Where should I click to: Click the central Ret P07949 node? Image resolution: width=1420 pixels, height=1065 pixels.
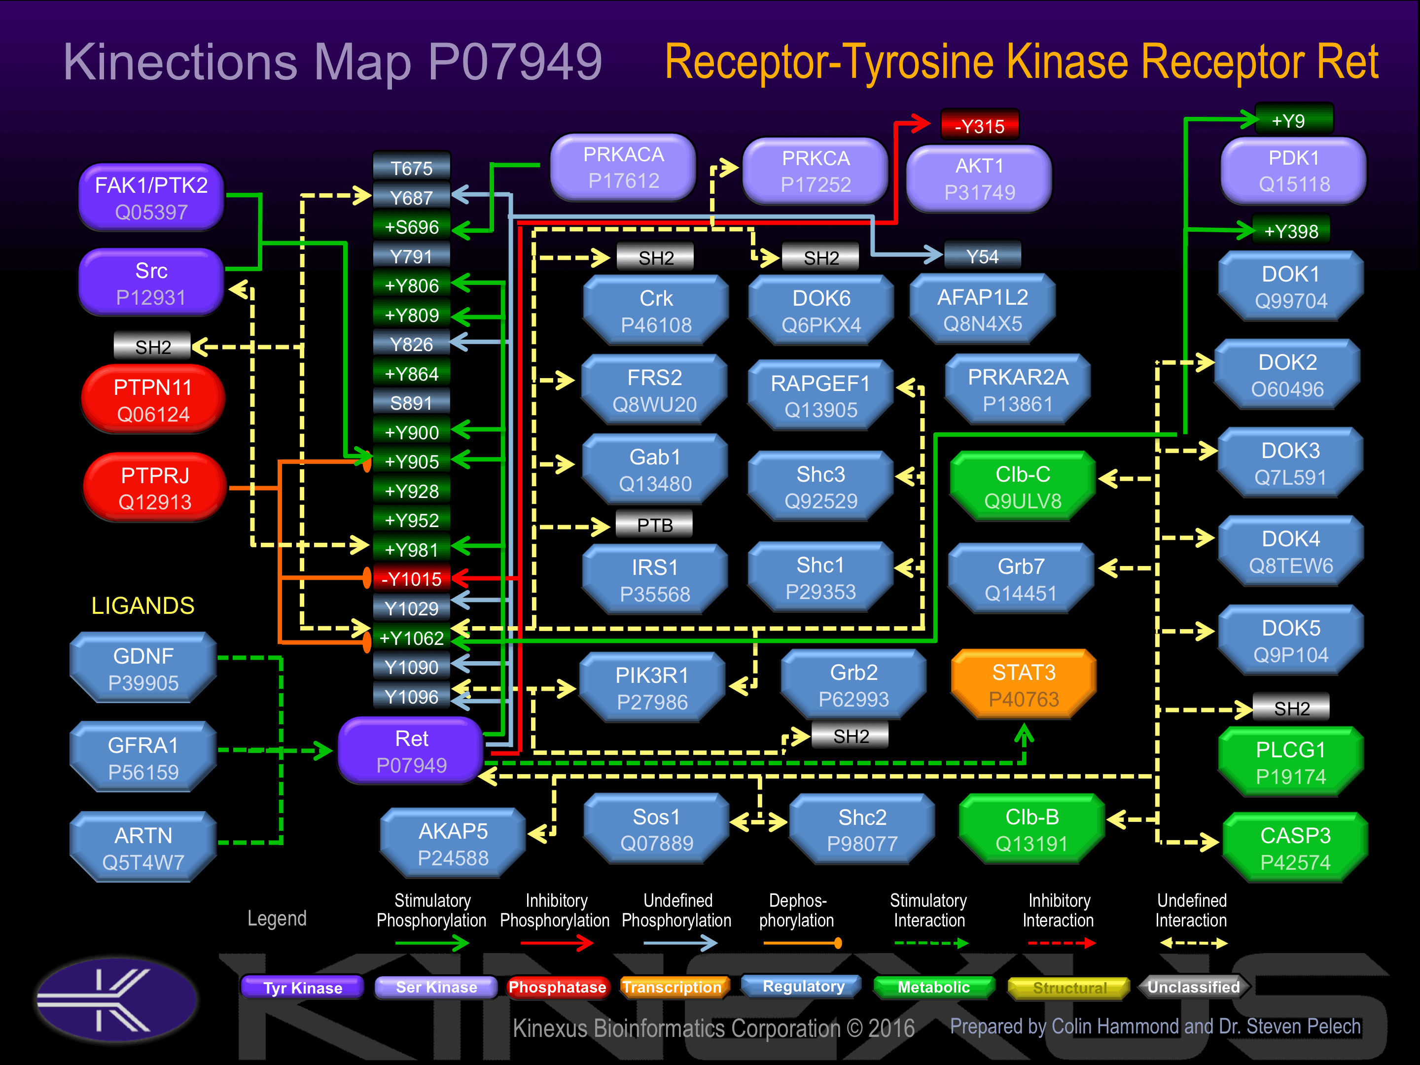point(412,751)
